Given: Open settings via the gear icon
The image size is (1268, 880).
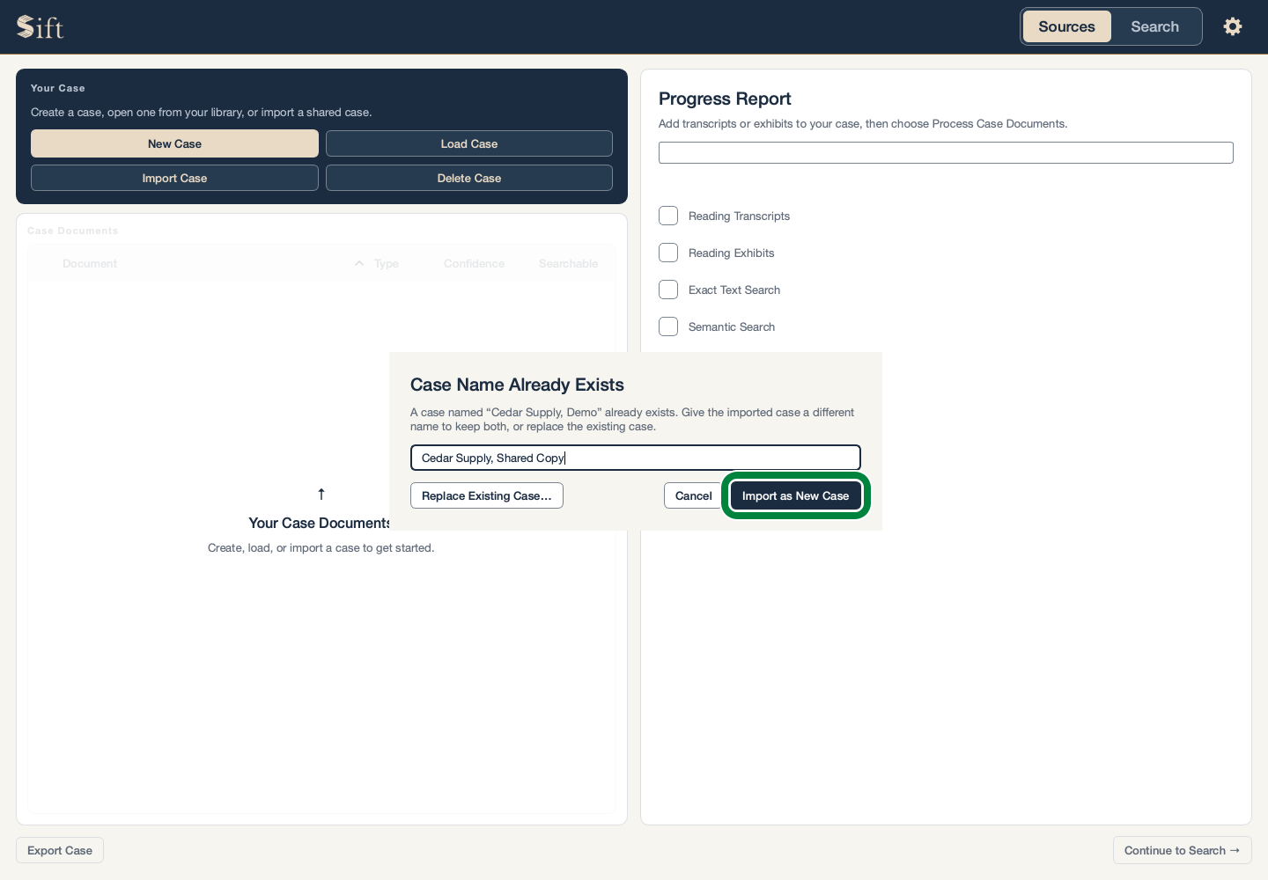Looking at the screenshot, I should tap(1233, 26).
